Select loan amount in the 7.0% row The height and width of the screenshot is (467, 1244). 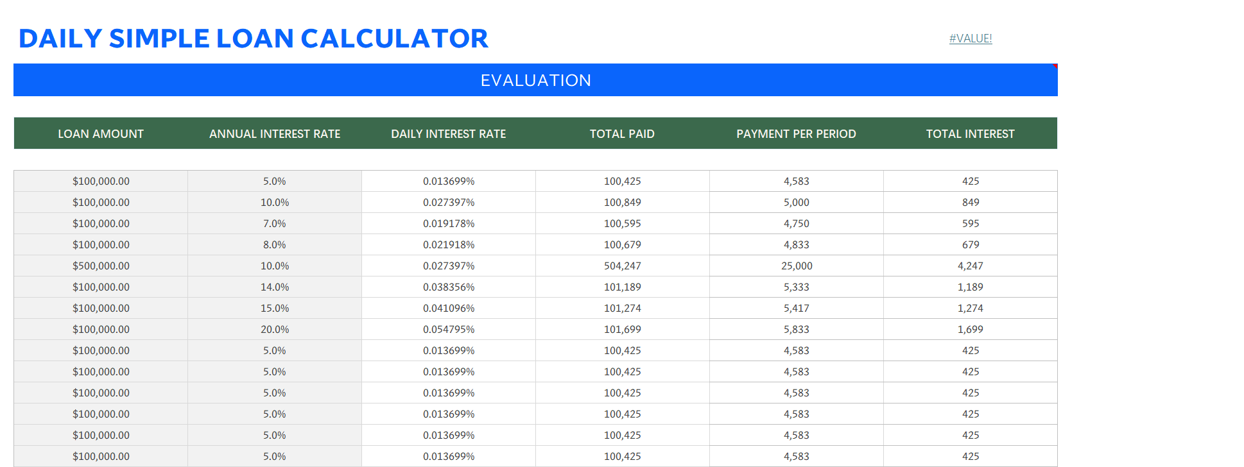(101, 223)
